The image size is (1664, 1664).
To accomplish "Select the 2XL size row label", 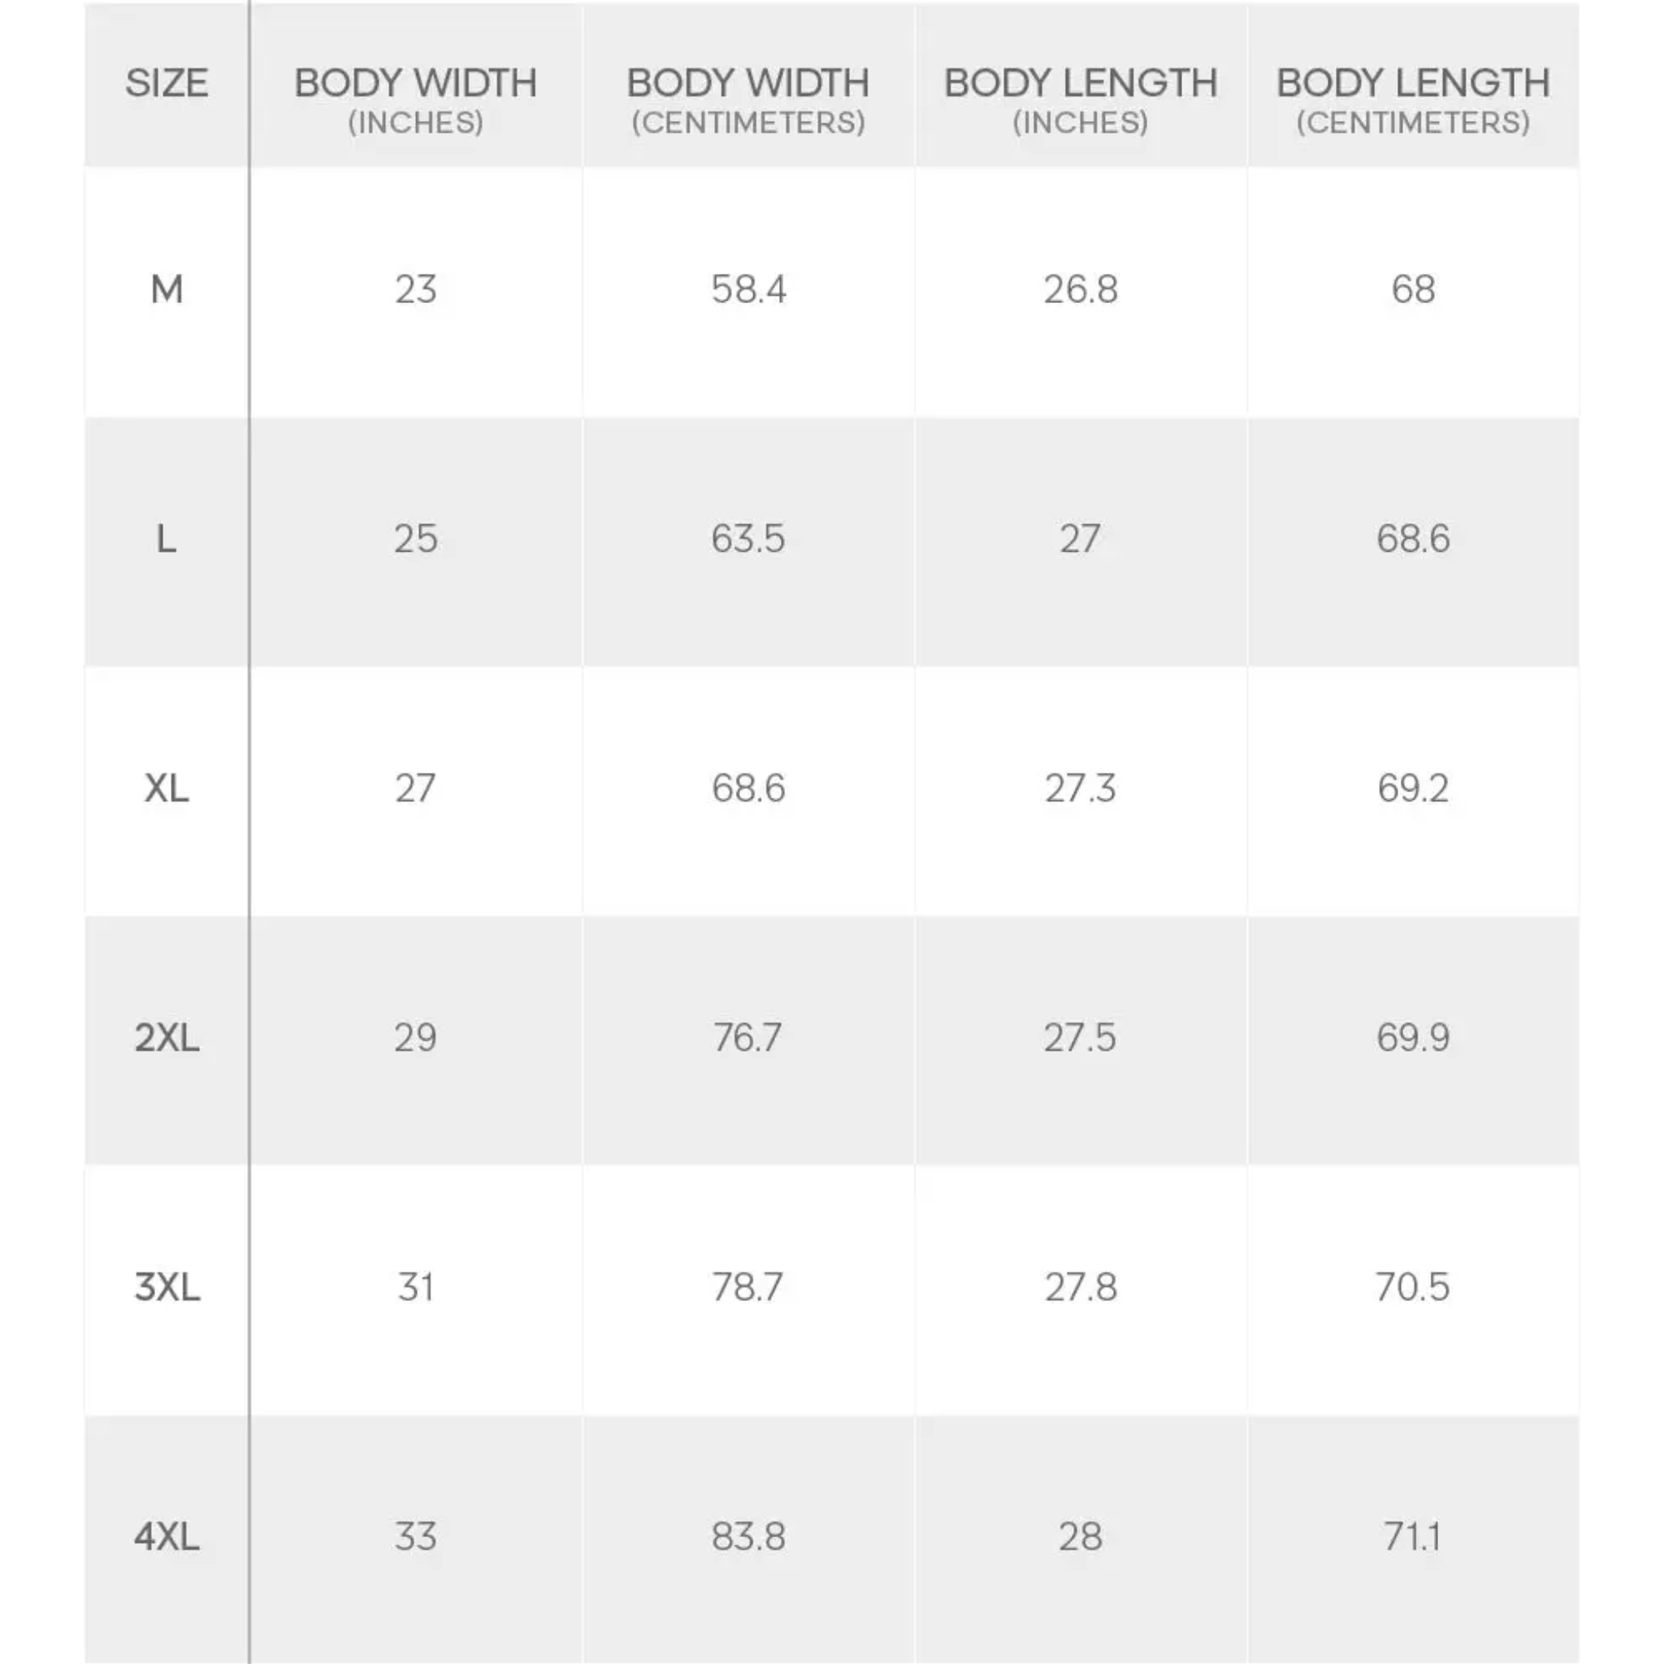I will coord(166,1037).
